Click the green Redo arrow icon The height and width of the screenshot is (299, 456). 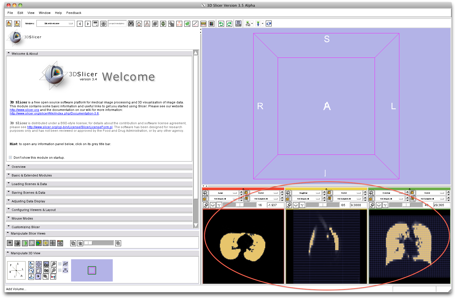229,24
